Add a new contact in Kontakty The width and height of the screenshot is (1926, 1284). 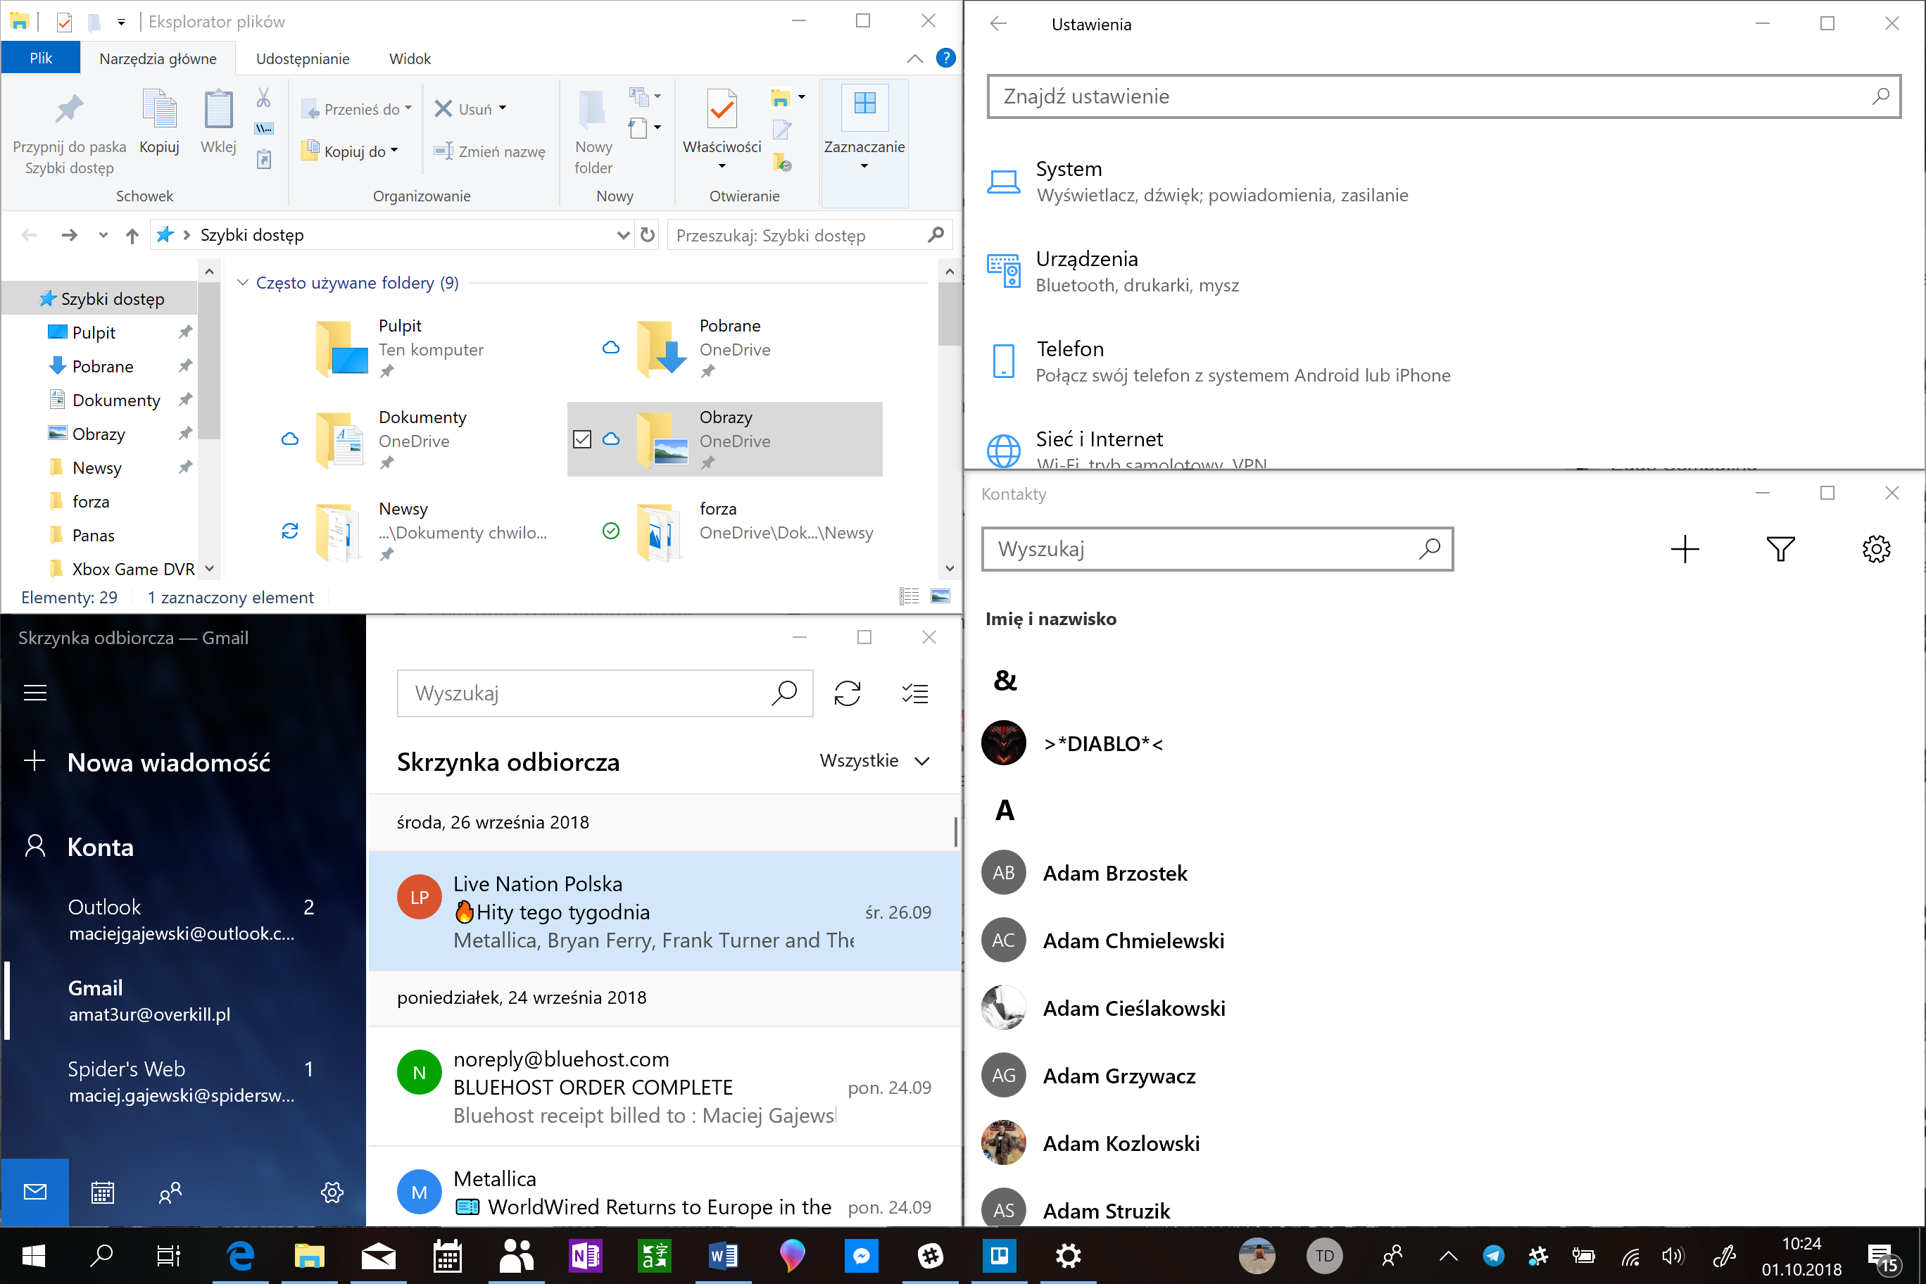tap(1685, 548)
